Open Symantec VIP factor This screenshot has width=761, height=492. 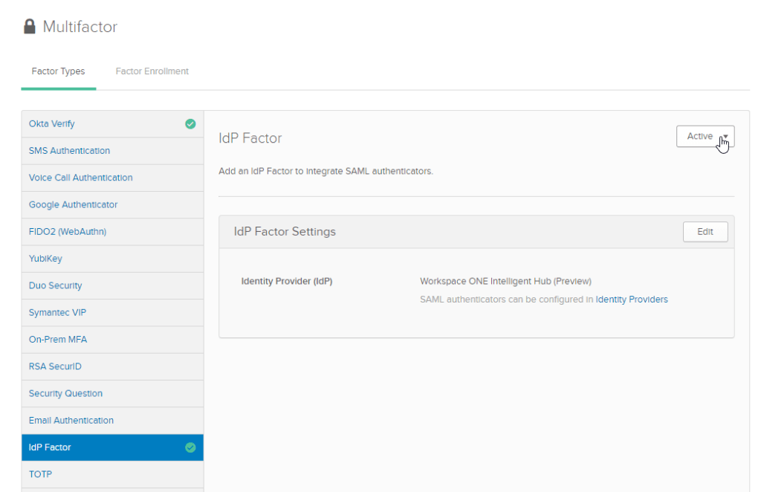(57, 313)
